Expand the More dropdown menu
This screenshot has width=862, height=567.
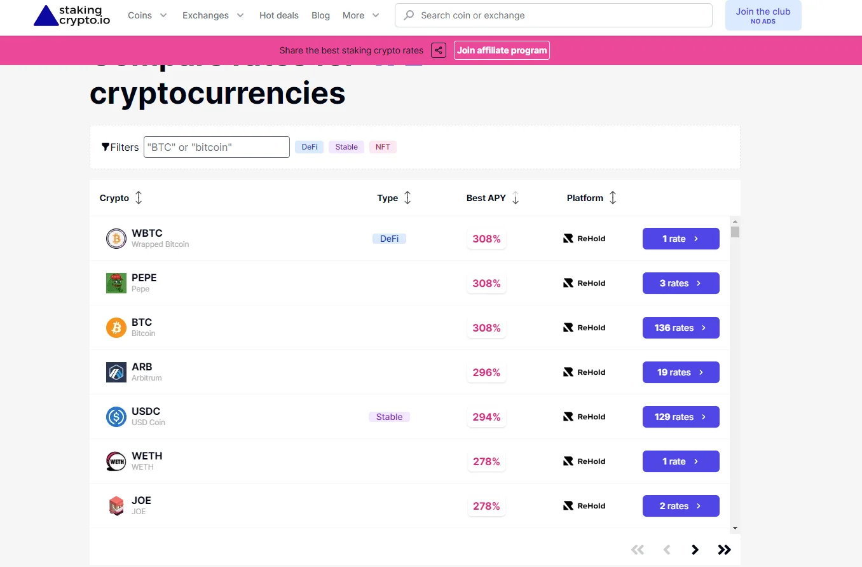[x=361, y=15]
